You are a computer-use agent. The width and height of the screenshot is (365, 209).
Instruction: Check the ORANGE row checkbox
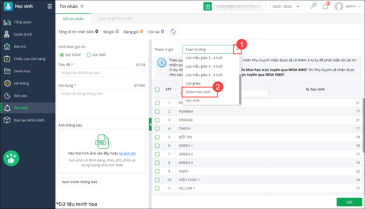coord(157,120)
